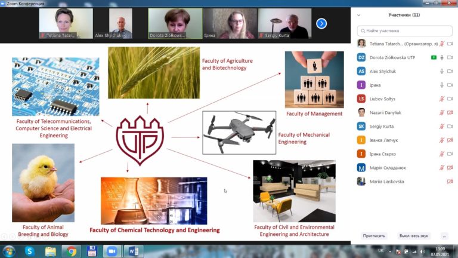Collapse participants panel with chevron dropdown

pyautogui.click(x=358, y=15)
